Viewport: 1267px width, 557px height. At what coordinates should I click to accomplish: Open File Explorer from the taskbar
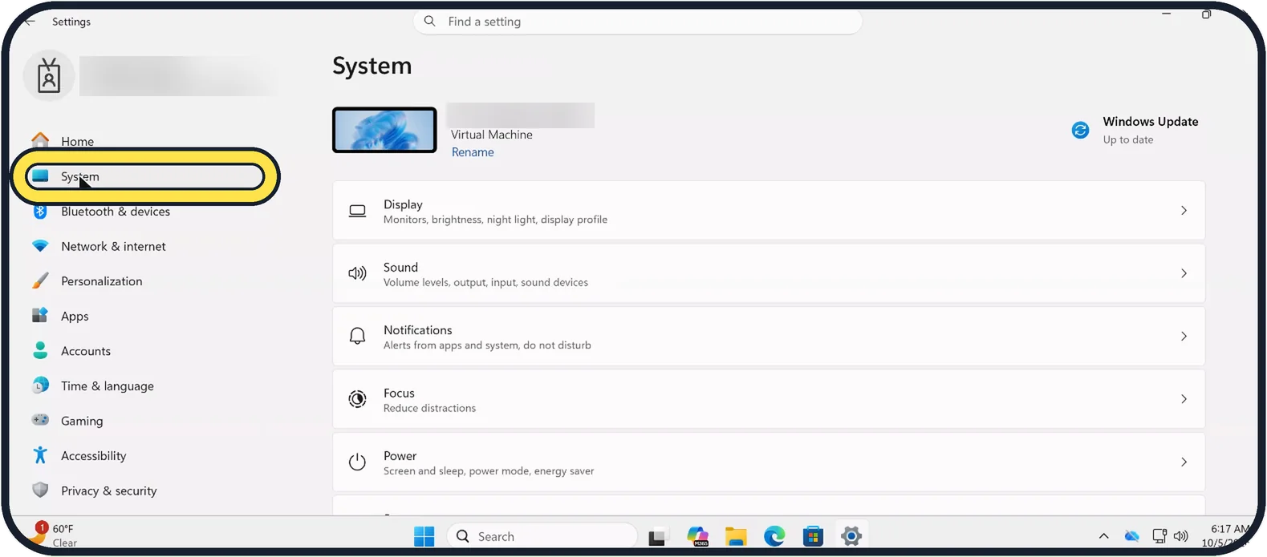736,536
